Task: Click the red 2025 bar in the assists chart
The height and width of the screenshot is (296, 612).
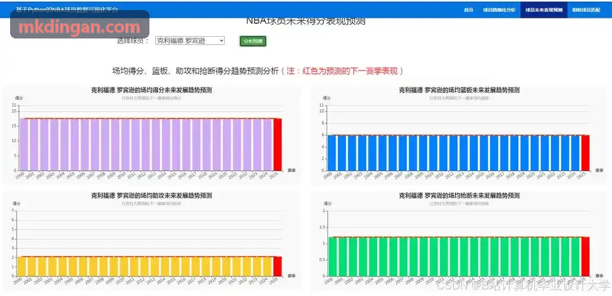Action: (x=278, y=266)
